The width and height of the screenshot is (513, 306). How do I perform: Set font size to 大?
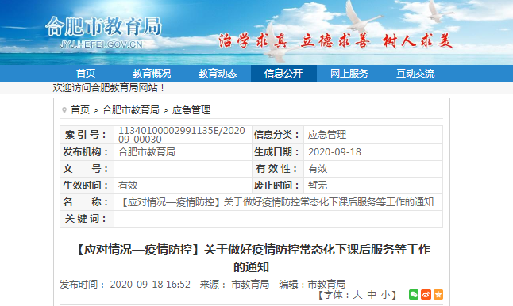pos(357,295)
